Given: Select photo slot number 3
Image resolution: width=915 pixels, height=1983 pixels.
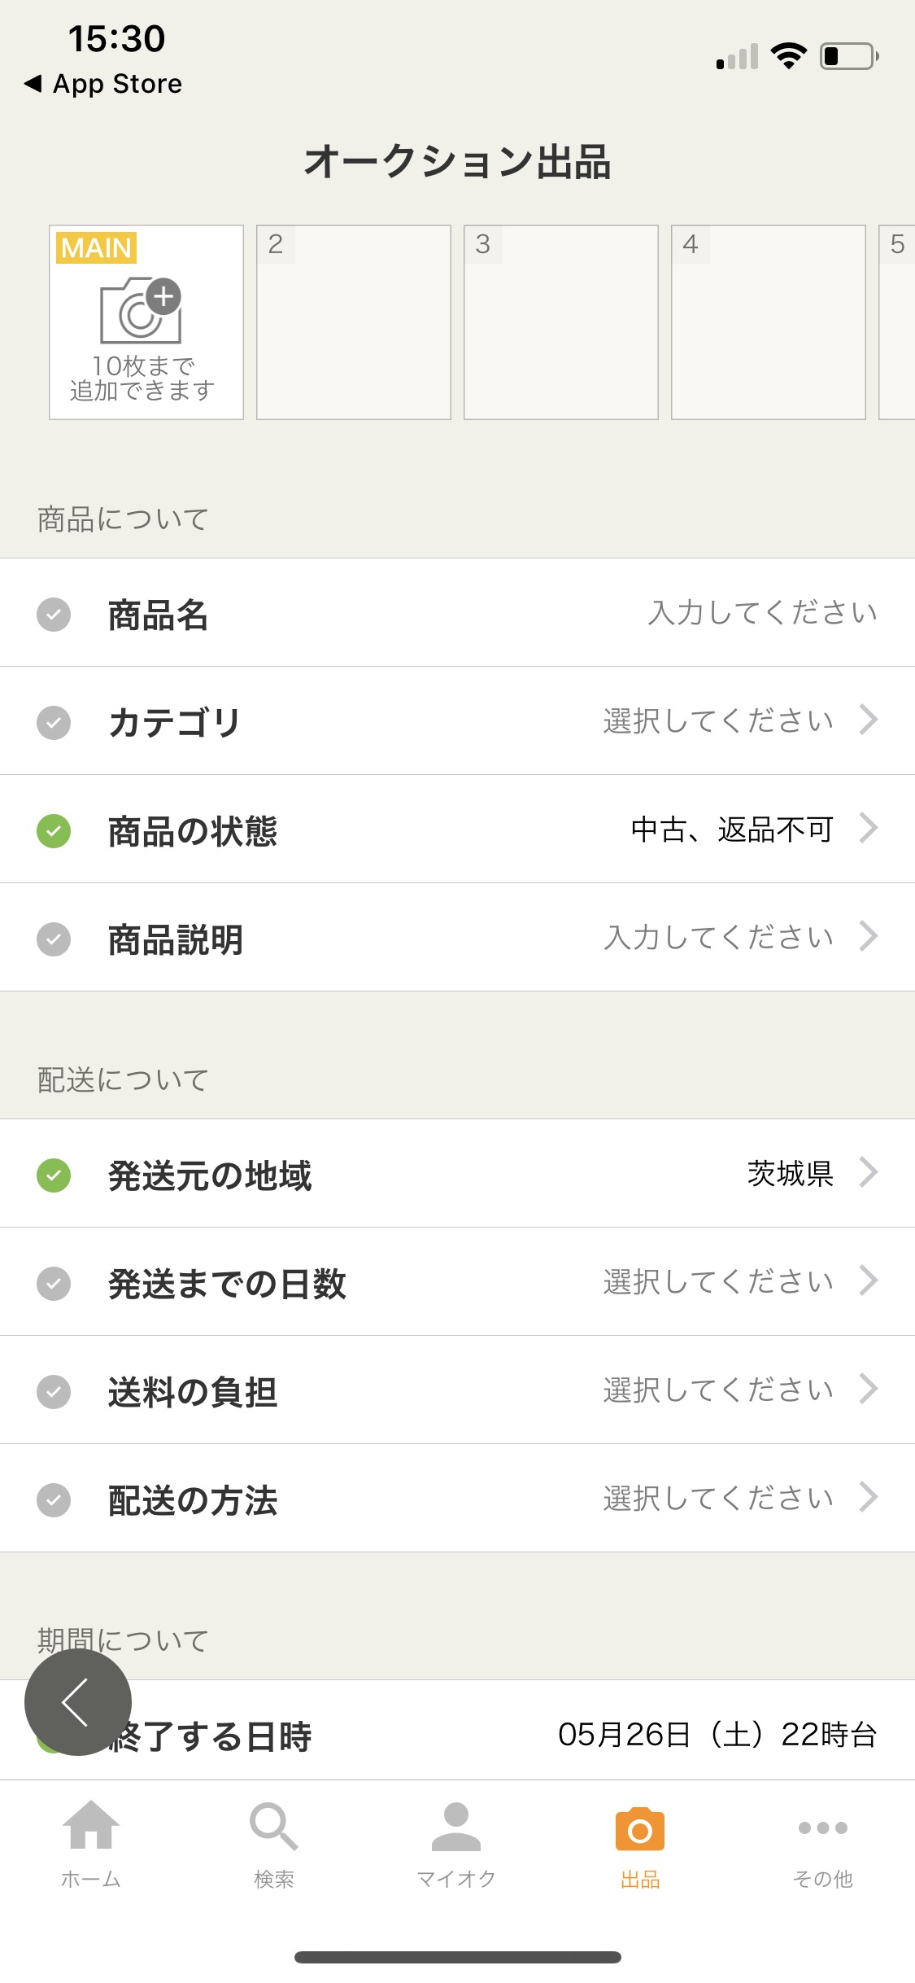Looking at the screenshot, I should point(561,322).
